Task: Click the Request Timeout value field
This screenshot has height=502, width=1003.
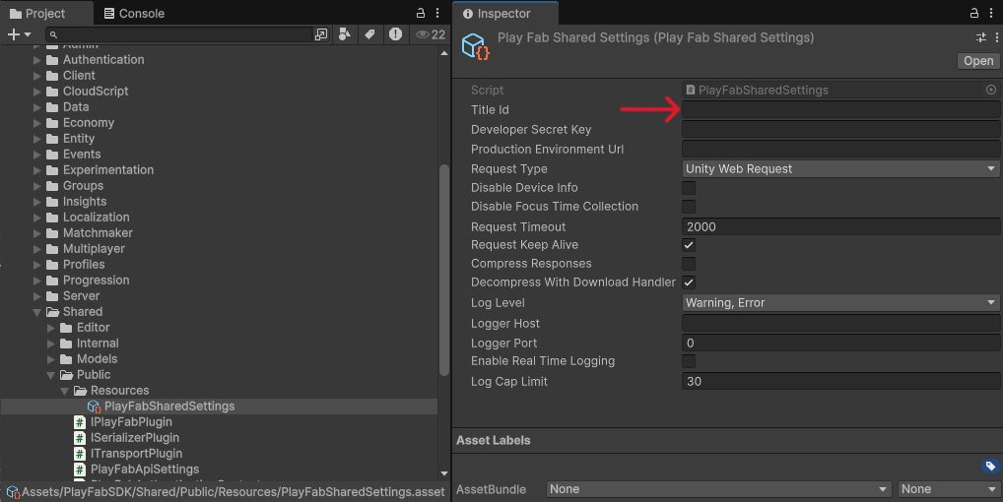Action: click(840, 226)
